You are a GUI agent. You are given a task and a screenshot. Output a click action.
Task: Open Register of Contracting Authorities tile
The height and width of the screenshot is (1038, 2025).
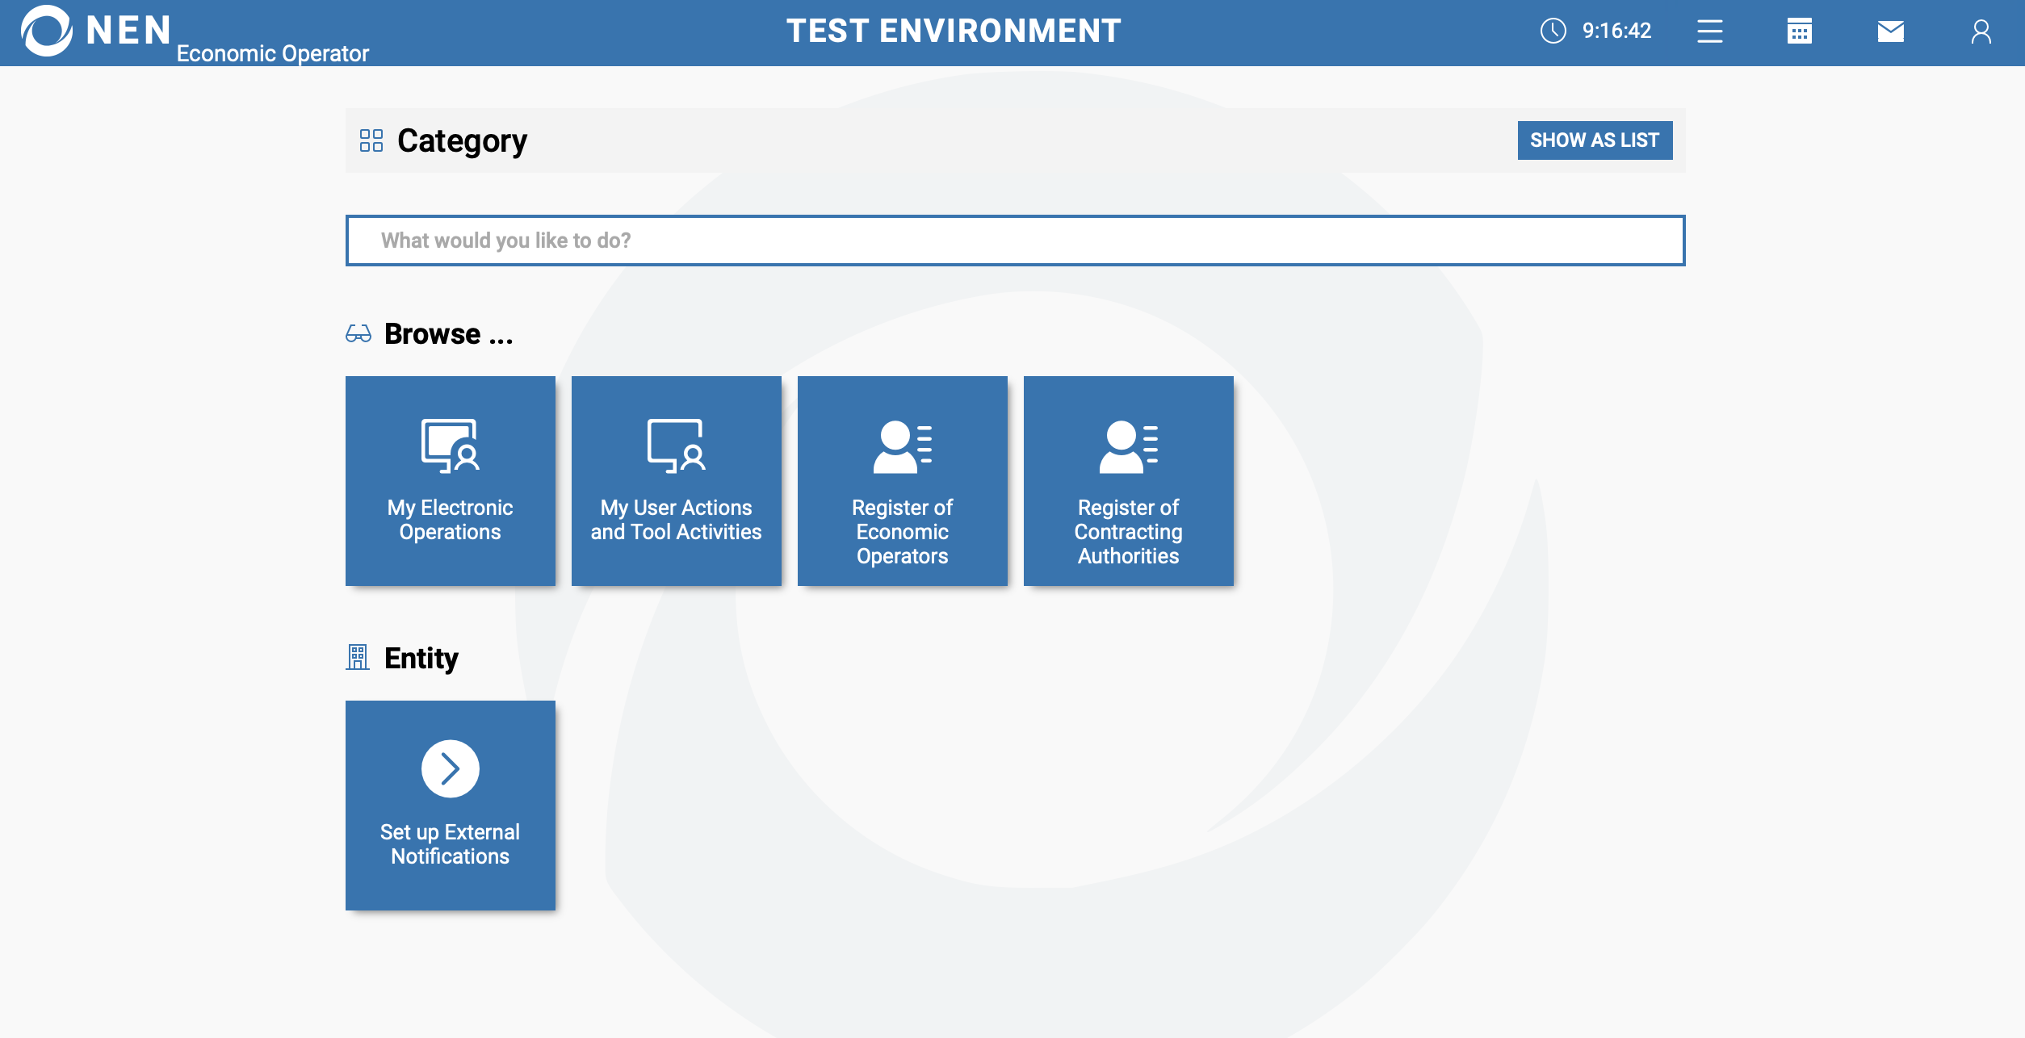point(1128,481)
